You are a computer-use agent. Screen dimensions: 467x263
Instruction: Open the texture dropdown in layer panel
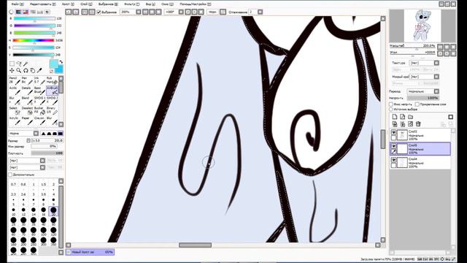436,63
